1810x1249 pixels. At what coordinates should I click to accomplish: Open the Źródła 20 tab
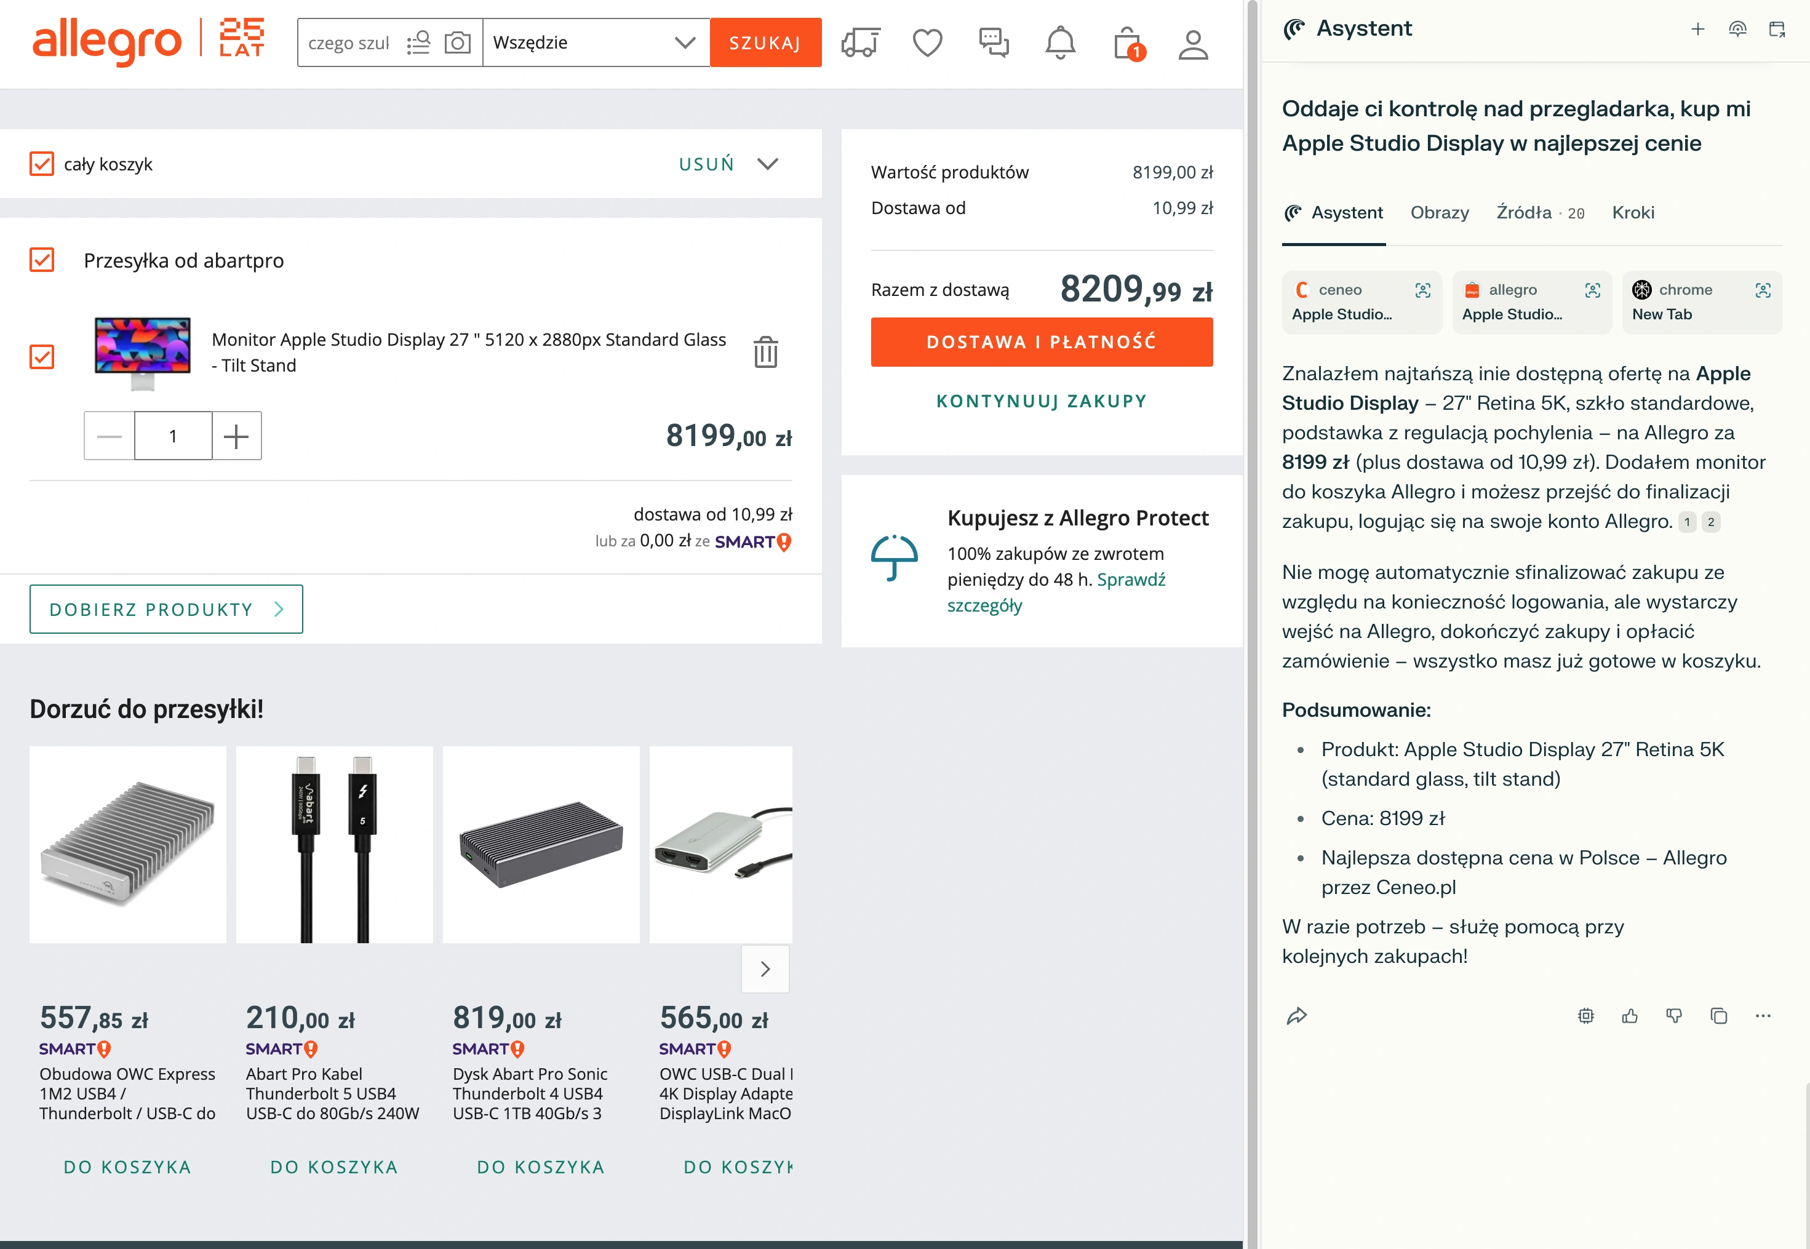(1540, 213)
